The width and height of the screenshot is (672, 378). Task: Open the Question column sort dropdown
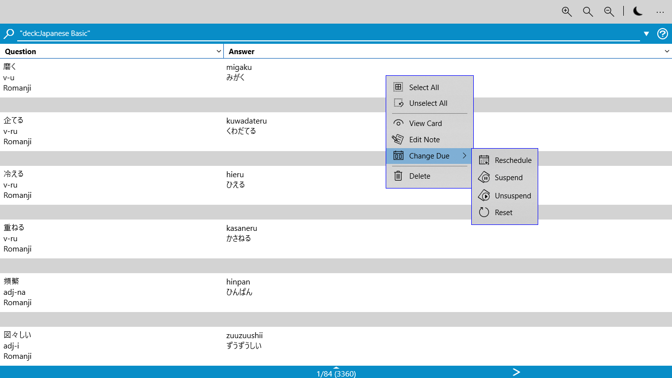tap(218, 51)
